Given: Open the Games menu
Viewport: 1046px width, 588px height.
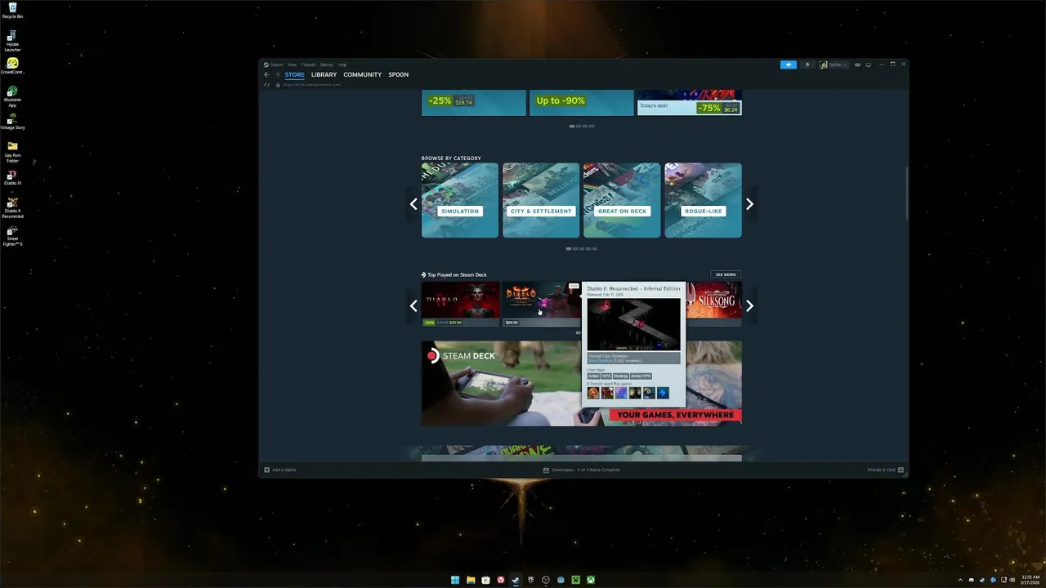Looking at the screenshot, I should coord(327,65).
